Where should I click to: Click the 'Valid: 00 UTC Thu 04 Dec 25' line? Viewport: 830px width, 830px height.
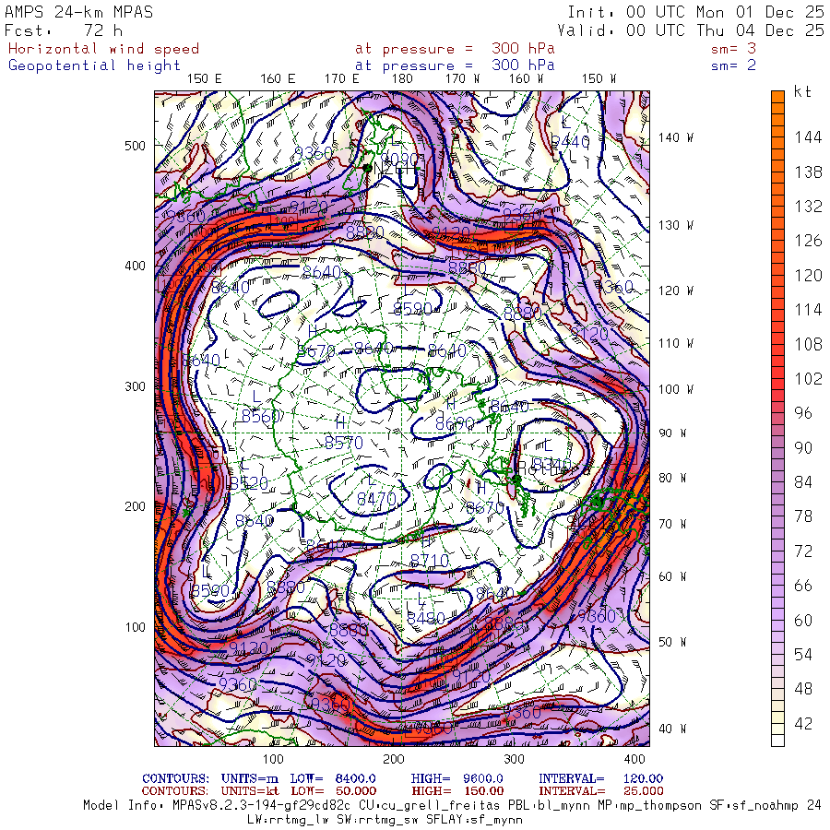[x=691, y=30]
